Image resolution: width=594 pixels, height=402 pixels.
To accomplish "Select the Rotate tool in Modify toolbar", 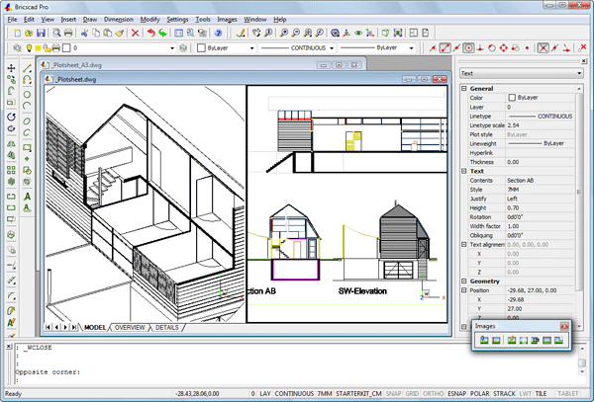I will pos(11,117).
